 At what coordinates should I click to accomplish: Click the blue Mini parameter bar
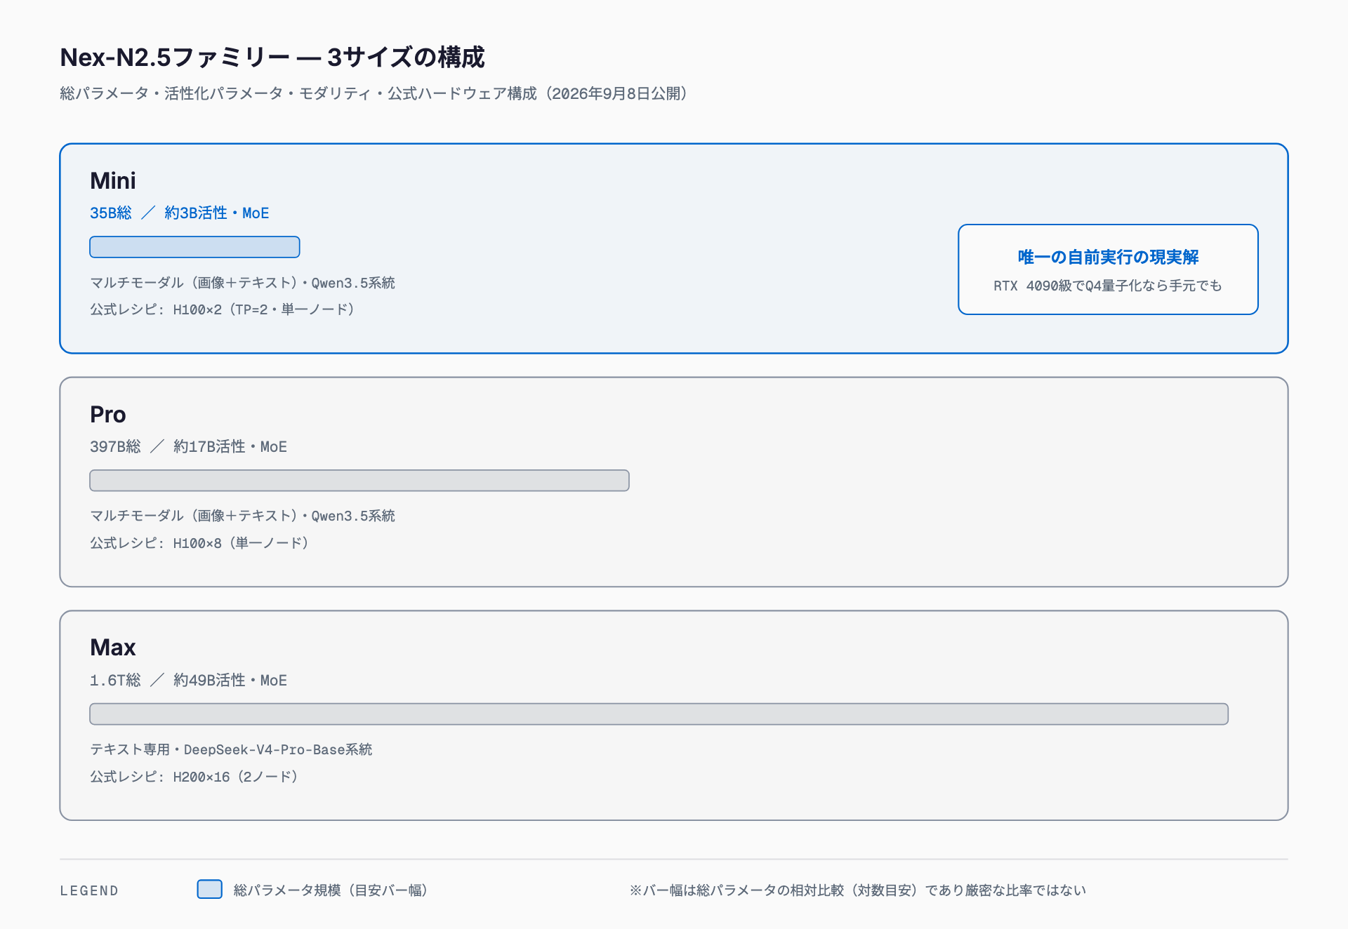click(194, 247)
